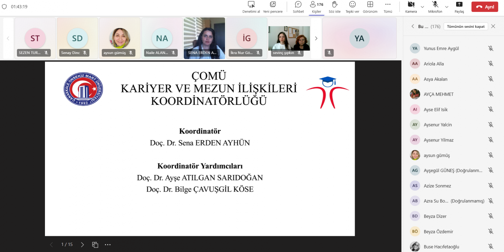Click mic-off icon beside Beyza Özdemir
This screenshot has height=252, width=504.
(x=490, y=231)
